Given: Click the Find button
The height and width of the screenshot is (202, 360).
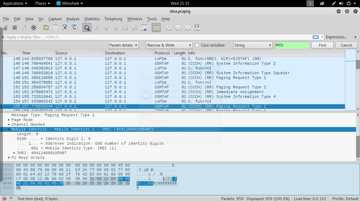Looking at the screenshot, I should (x=322, y=45).
